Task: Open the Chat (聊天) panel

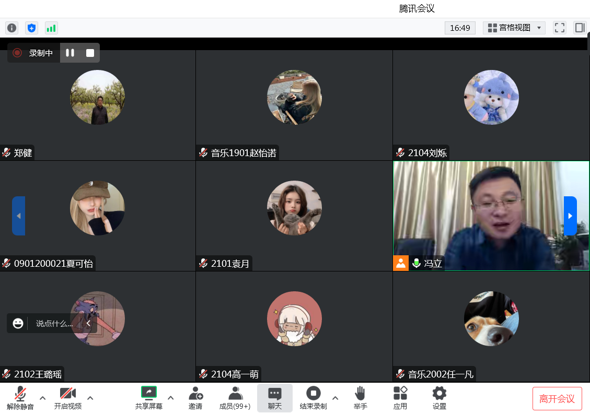Action: point(275,398)
